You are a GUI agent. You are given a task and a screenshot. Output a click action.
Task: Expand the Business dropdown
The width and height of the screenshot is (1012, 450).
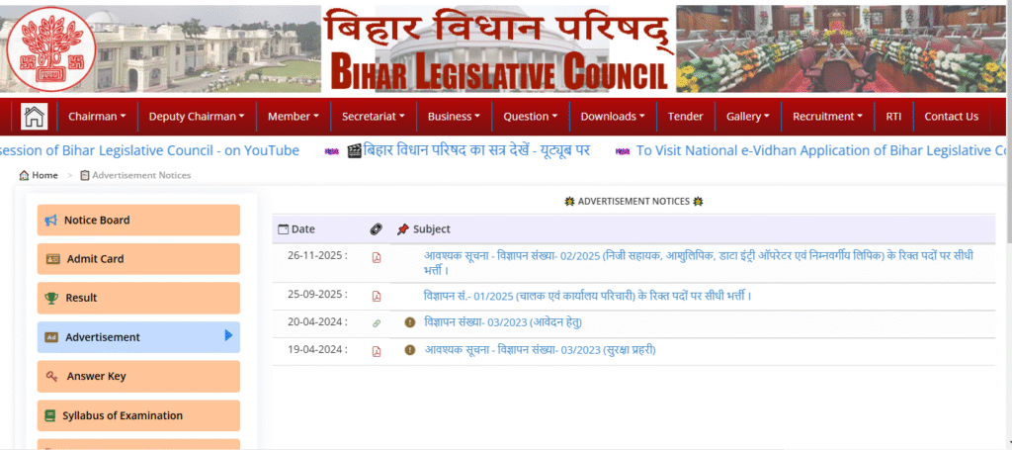(x=454, y=117)
